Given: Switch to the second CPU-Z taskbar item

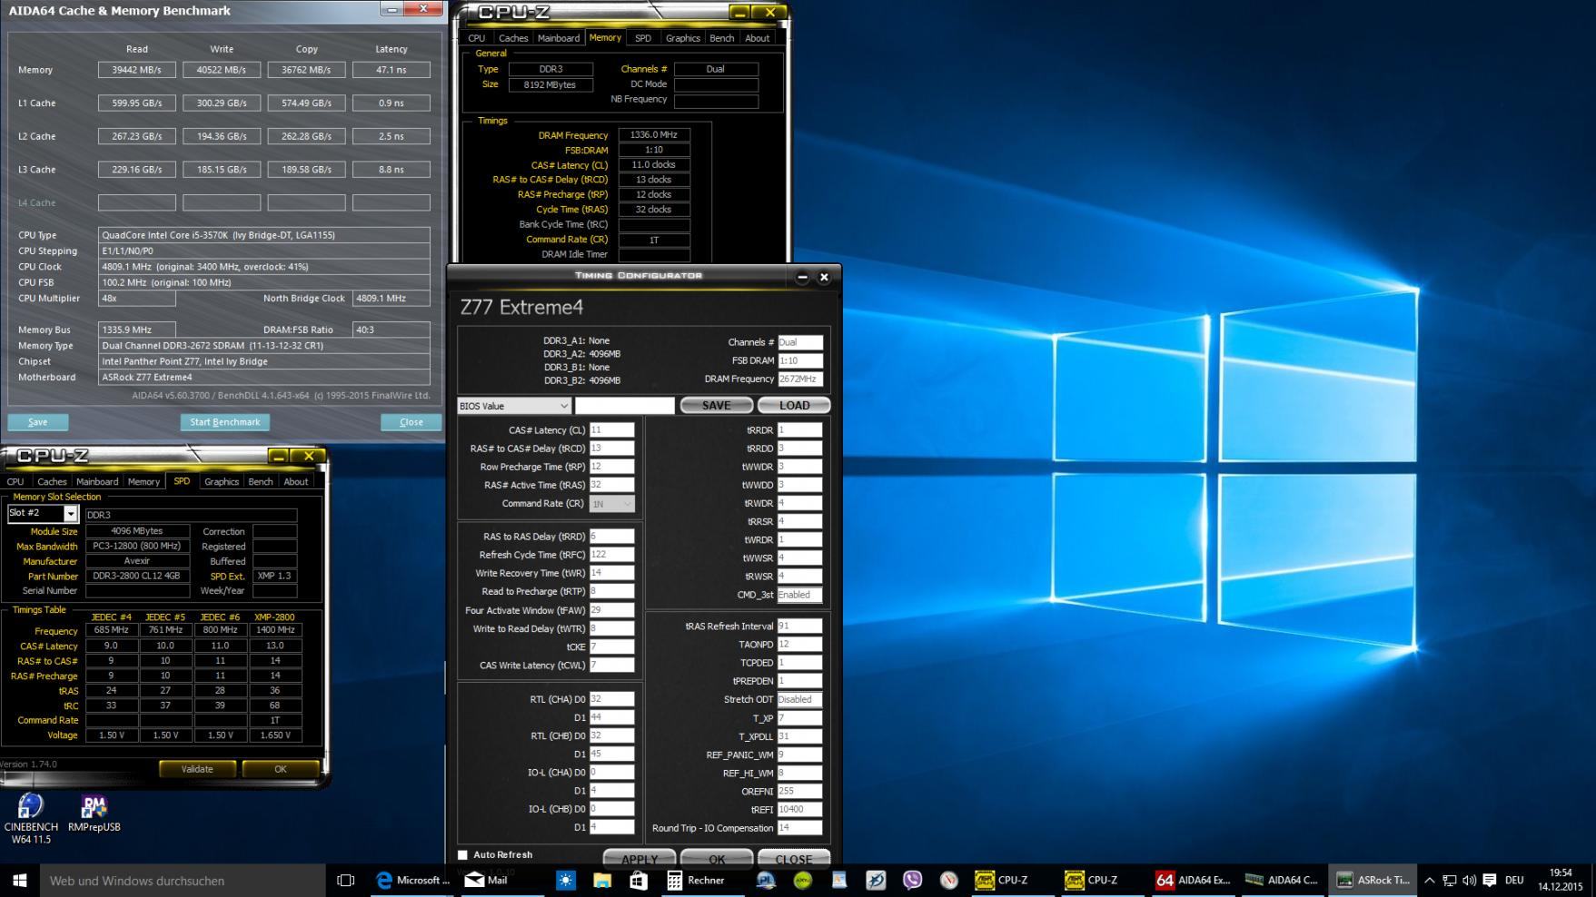Looking at the screenshot, I should [1102, 880].
